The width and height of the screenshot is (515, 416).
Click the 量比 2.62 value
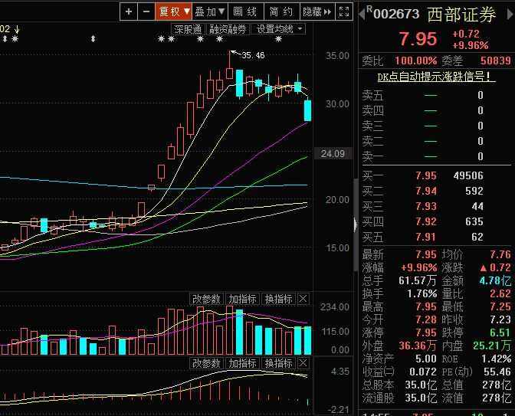[x=500, y=293]
